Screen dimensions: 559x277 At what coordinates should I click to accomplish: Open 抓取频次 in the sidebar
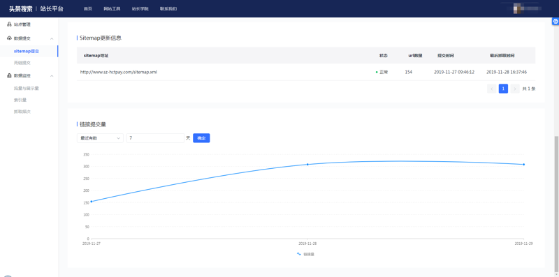pos(22,112)
